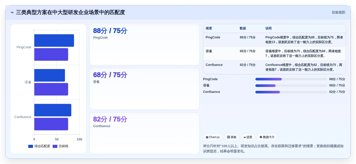Click 88分 / 75分 in PingCode table row
This screenshot has width=356, height=164.
(x=248, y=37)
